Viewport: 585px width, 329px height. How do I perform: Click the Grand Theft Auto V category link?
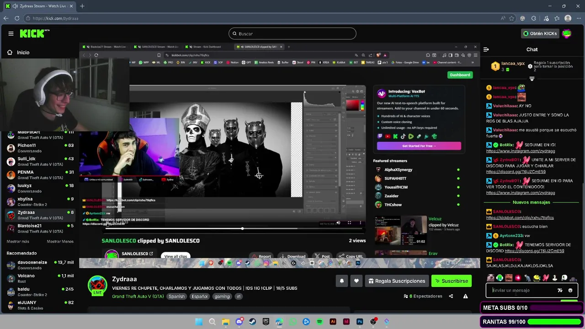click(138, 297)
